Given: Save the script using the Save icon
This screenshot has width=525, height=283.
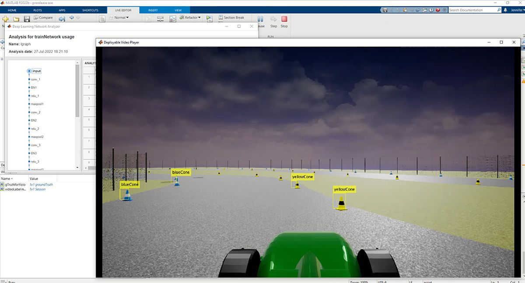Looking at the screenshot, I should point(26,19).
